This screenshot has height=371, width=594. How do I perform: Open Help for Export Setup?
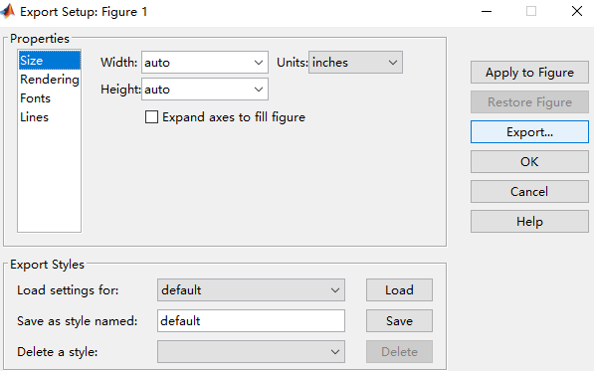coord(529,222)
